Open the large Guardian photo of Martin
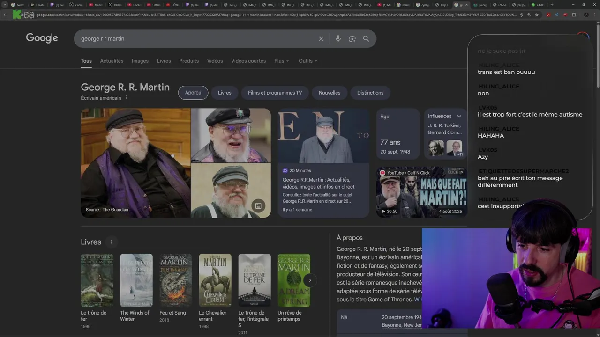The height and width of the screenshot is (337, 600). click(x=135, y=163)
